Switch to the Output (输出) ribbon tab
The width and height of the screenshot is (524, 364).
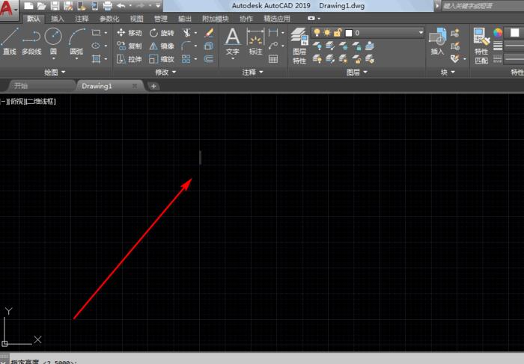(184, 19)
